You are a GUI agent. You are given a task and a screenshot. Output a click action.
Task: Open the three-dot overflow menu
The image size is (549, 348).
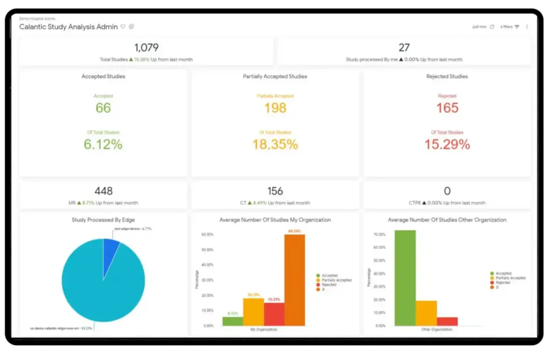(527, 26)
